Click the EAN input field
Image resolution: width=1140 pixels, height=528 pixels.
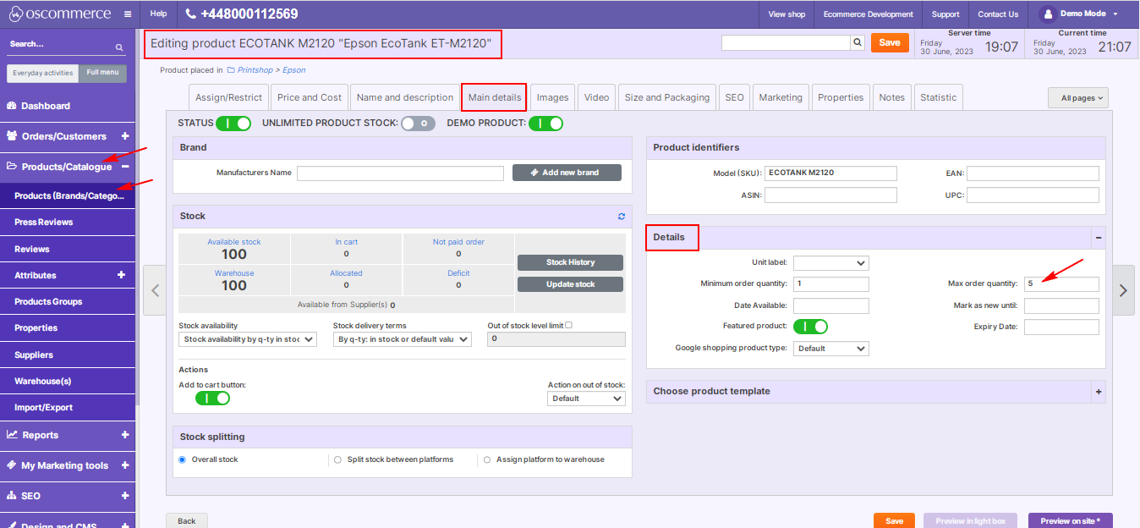(1033, 173)
